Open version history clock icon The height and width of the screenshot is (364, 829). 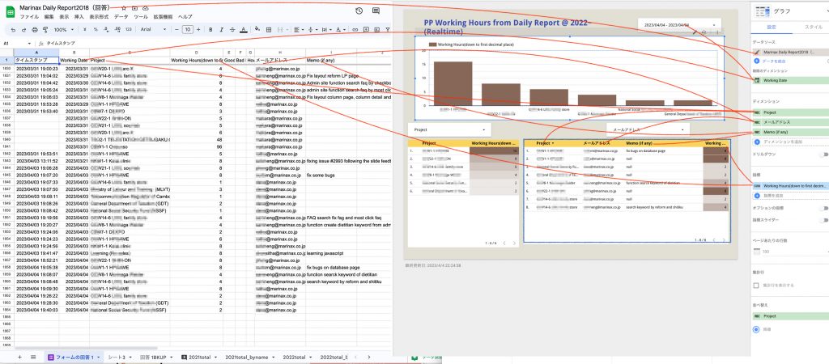pyautogui.click(x=359, y=9)
